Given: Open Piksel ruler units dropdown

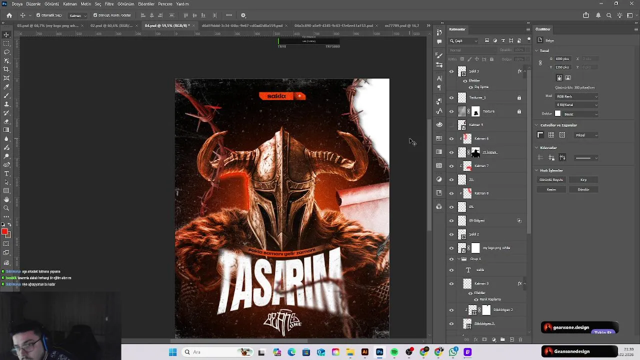Looking at the screenshot, I should (586, 135).
